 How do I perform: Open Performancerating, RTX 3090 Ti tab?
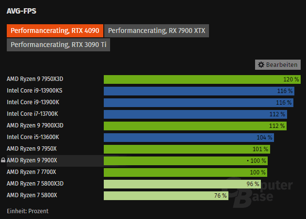coord(59,45)
